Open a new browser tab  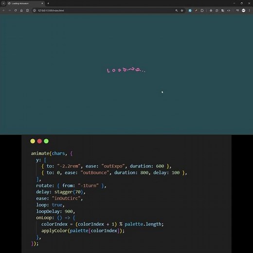[x=48, y=3]
